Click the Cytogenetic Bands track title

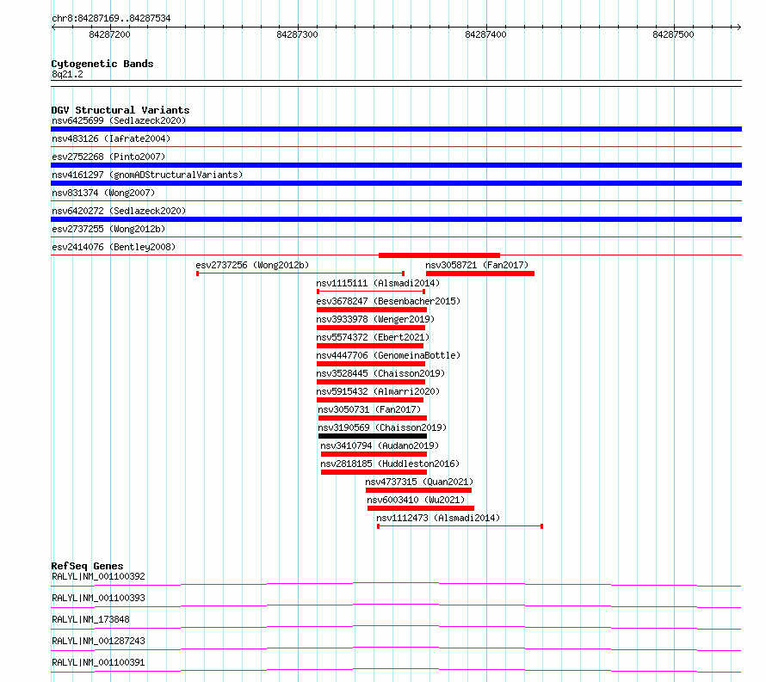coord(102,64)
